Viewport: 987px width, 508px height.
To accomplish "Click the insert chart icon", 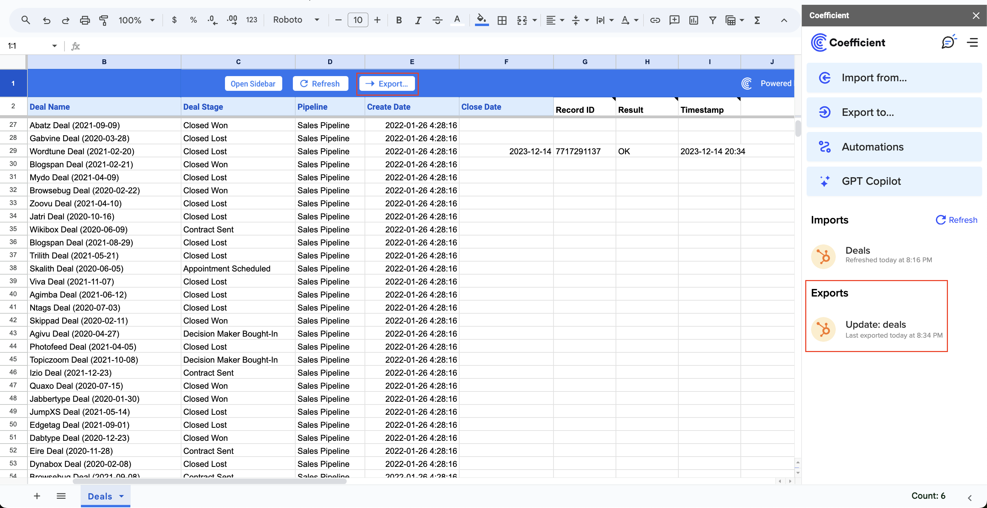I will point(693,20).
